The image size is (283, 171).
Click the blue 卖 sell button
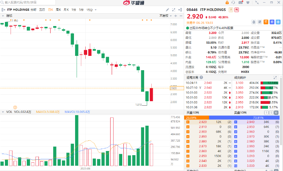[x=272, y=22]
